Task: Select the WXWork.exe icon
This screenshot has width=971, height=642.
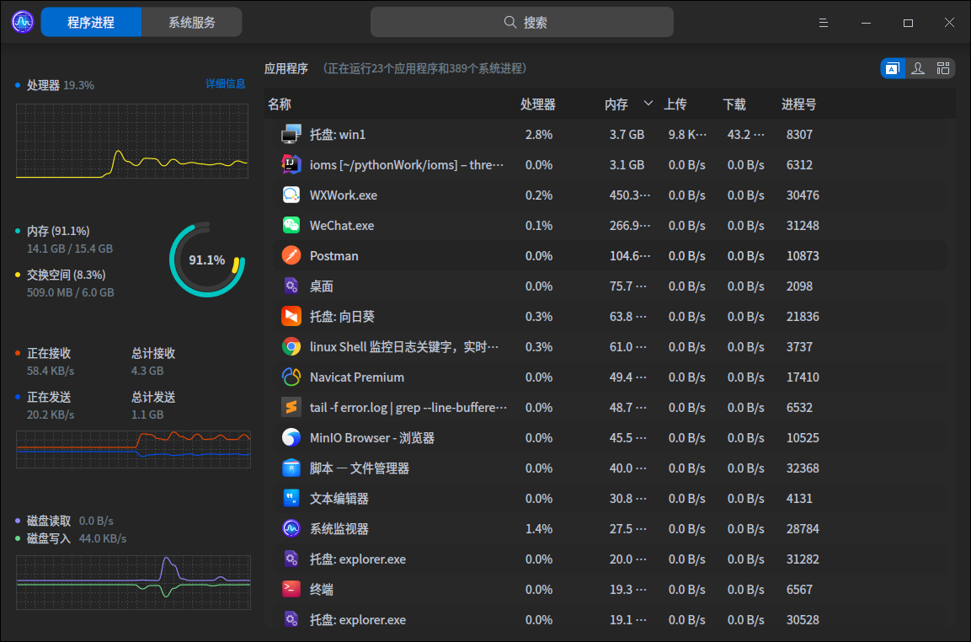Action: coord(291,195)
